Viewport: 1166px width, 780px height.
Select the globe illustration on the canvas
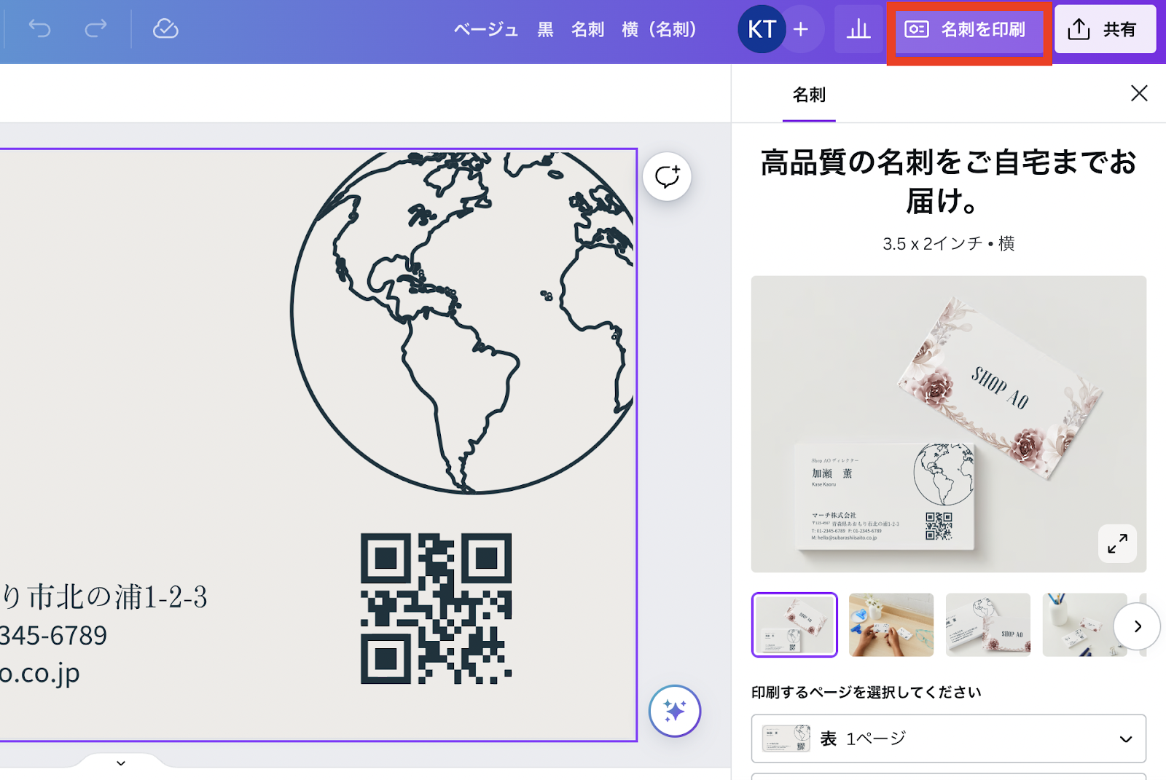tap(462, 322)
